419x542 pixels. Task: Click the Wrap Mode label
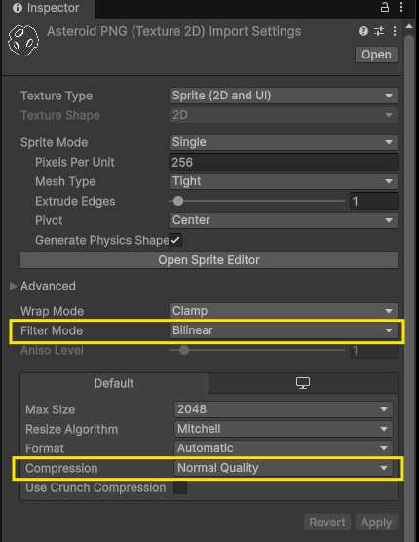coord(53,311)
